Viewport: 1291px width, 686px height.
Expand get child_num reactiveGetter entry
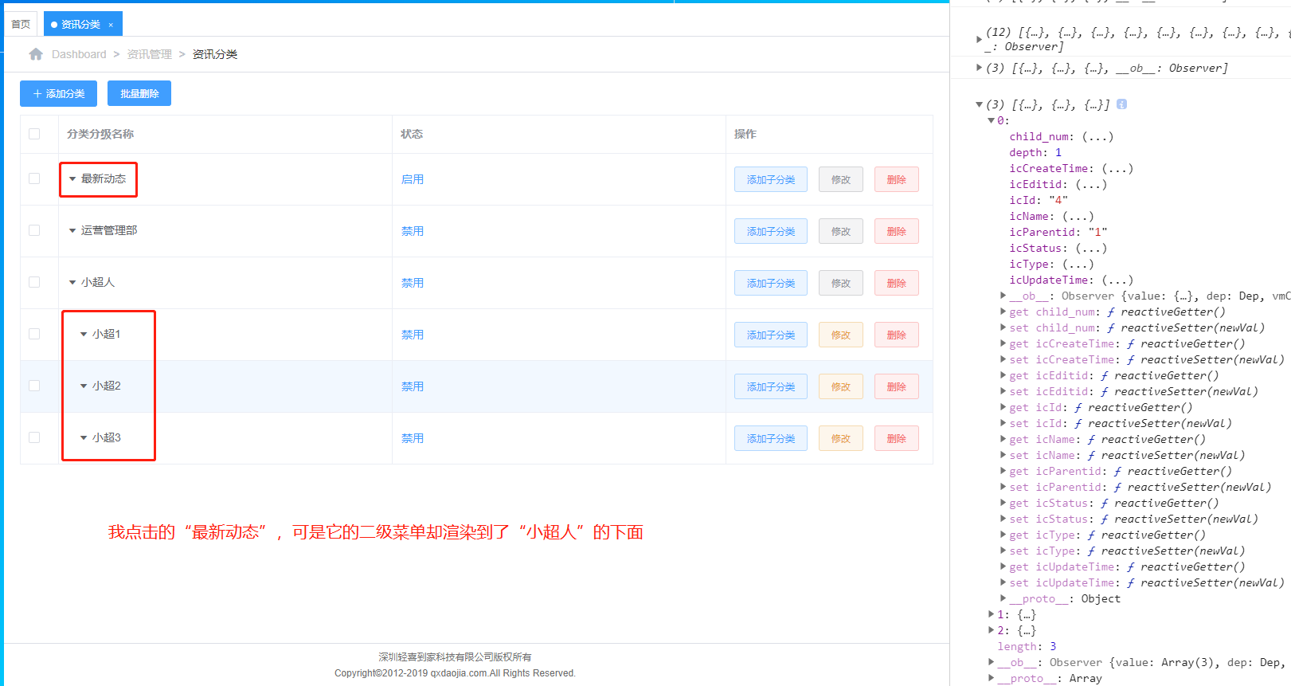(1003, 312)
